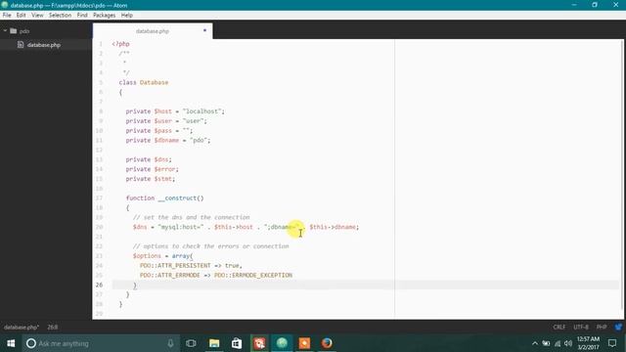
Task: Change the PHP grammar selector
Action: pyautogui.click(x=602, y=327)
